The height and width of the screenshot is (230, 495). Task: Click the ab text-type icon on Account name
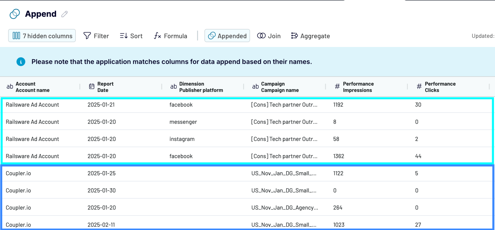pos(10,87)
